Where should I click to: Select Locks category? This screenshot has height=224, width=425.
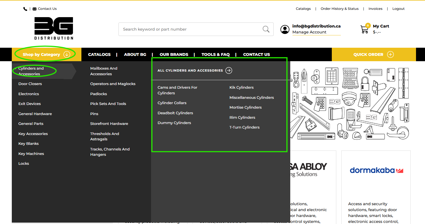coord(24,164)
